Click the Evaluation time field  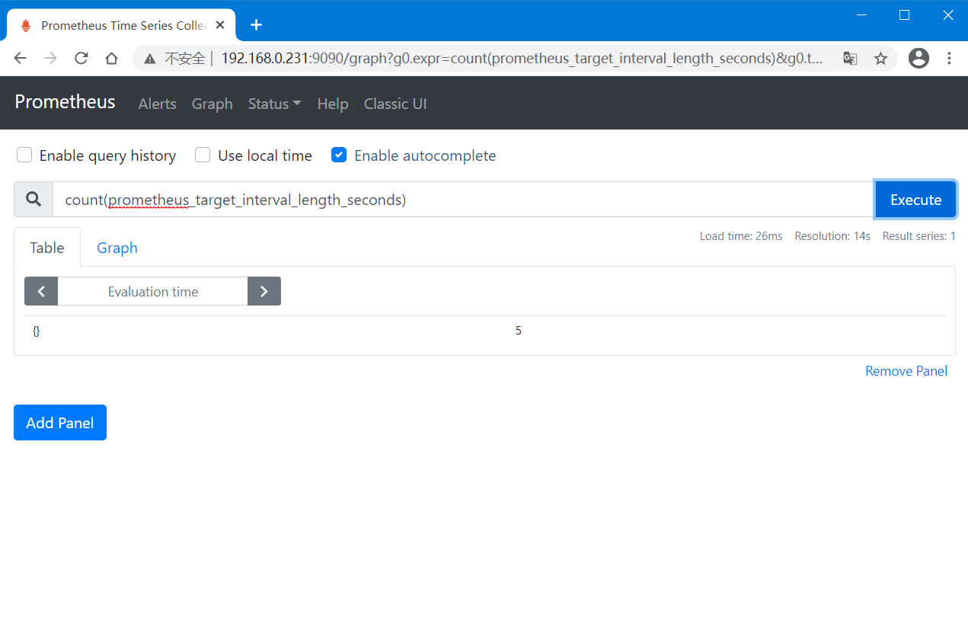point(153,291)
